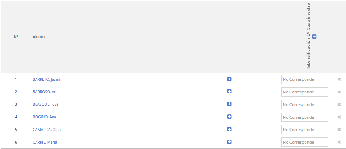Viewport: 346px width, 149px height.
Task: Clear the No Corresponde value in row 2
Action: click(339, 92)
